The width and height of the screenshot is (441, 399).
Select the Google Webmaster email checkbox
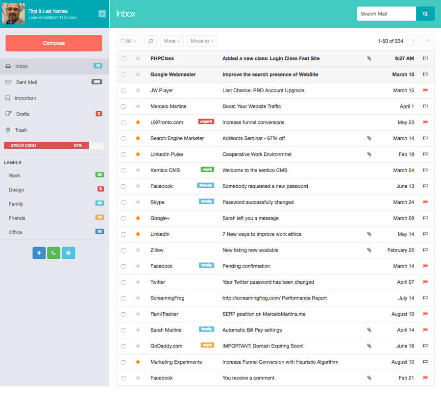point(123,75)
